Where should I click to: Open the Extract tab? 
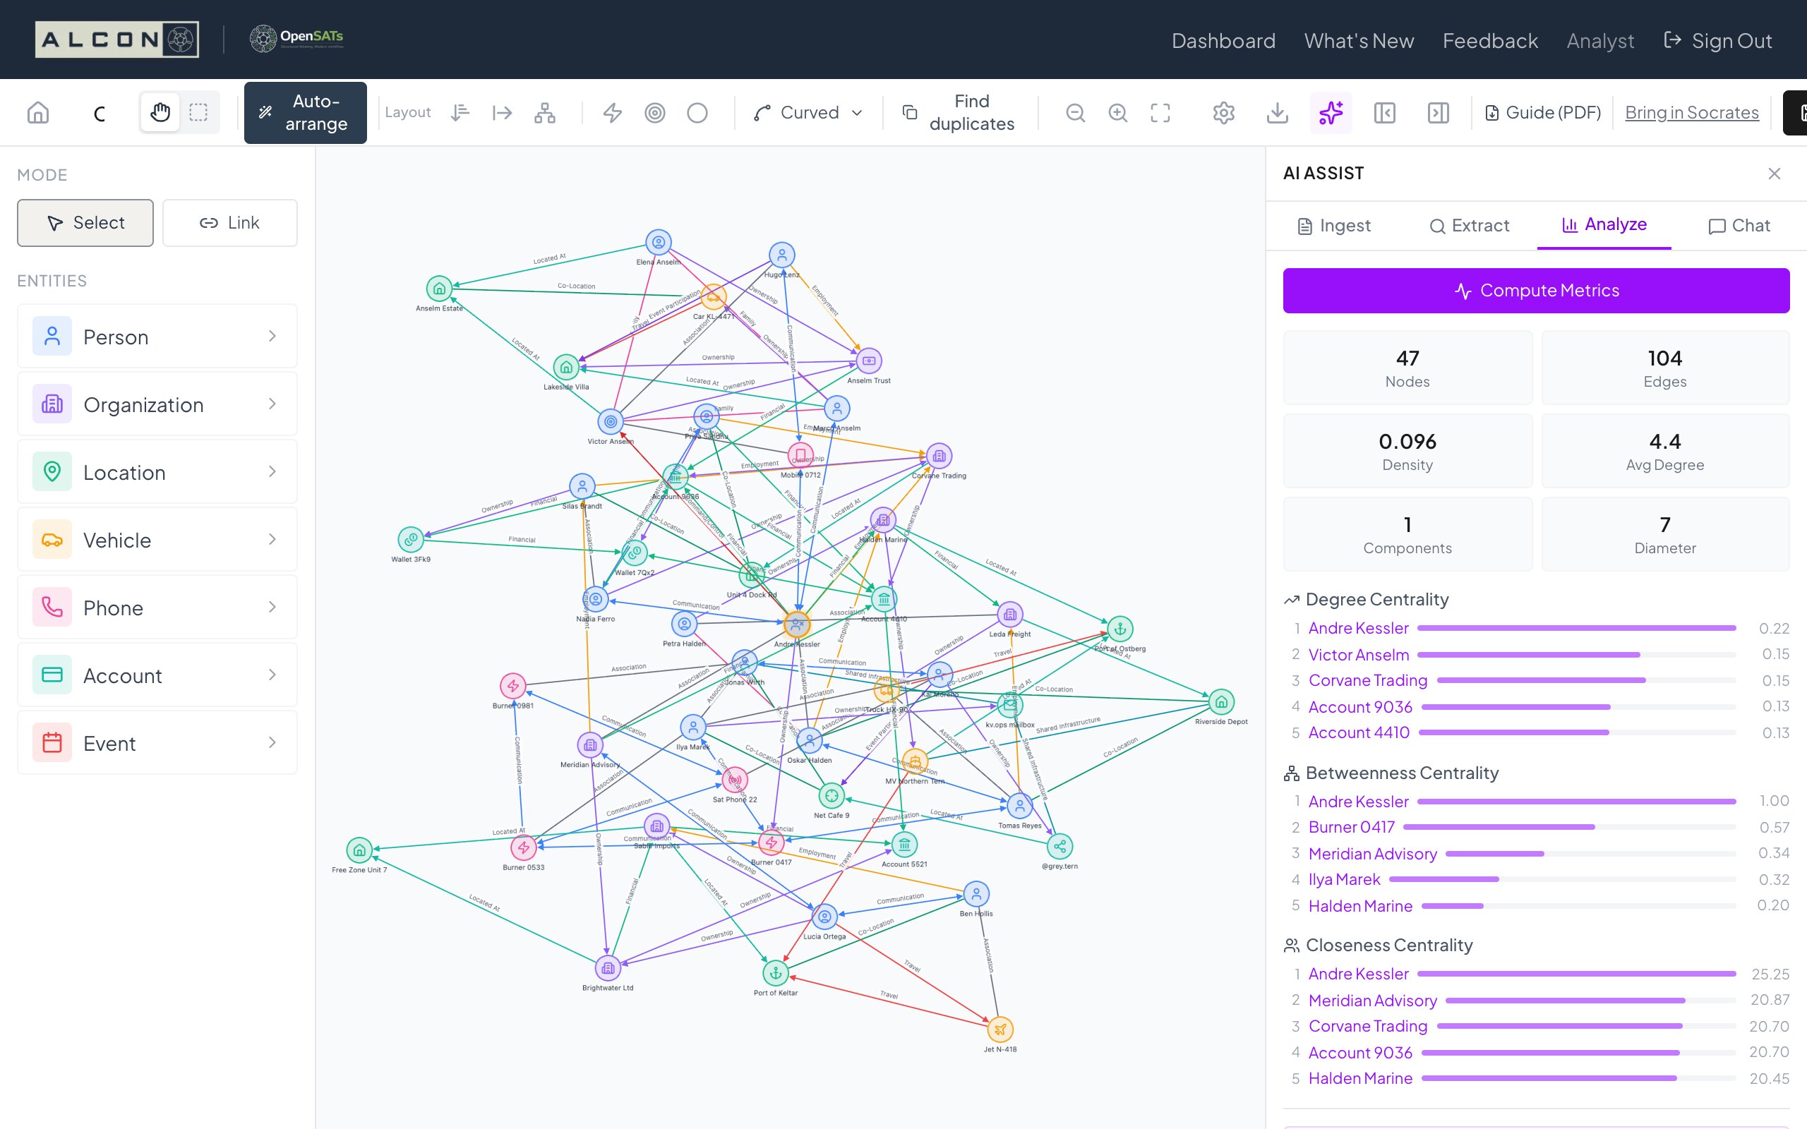click(x=1470, y=226)
